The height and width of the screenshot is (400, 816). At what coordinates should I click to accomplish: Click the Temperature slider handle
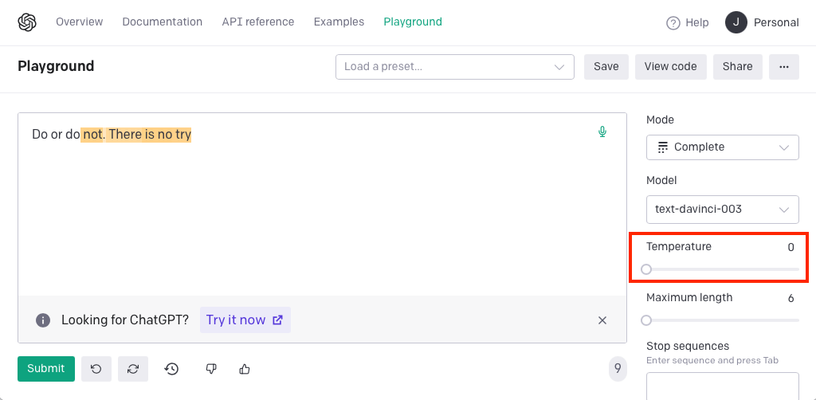(x=646, y=269)
